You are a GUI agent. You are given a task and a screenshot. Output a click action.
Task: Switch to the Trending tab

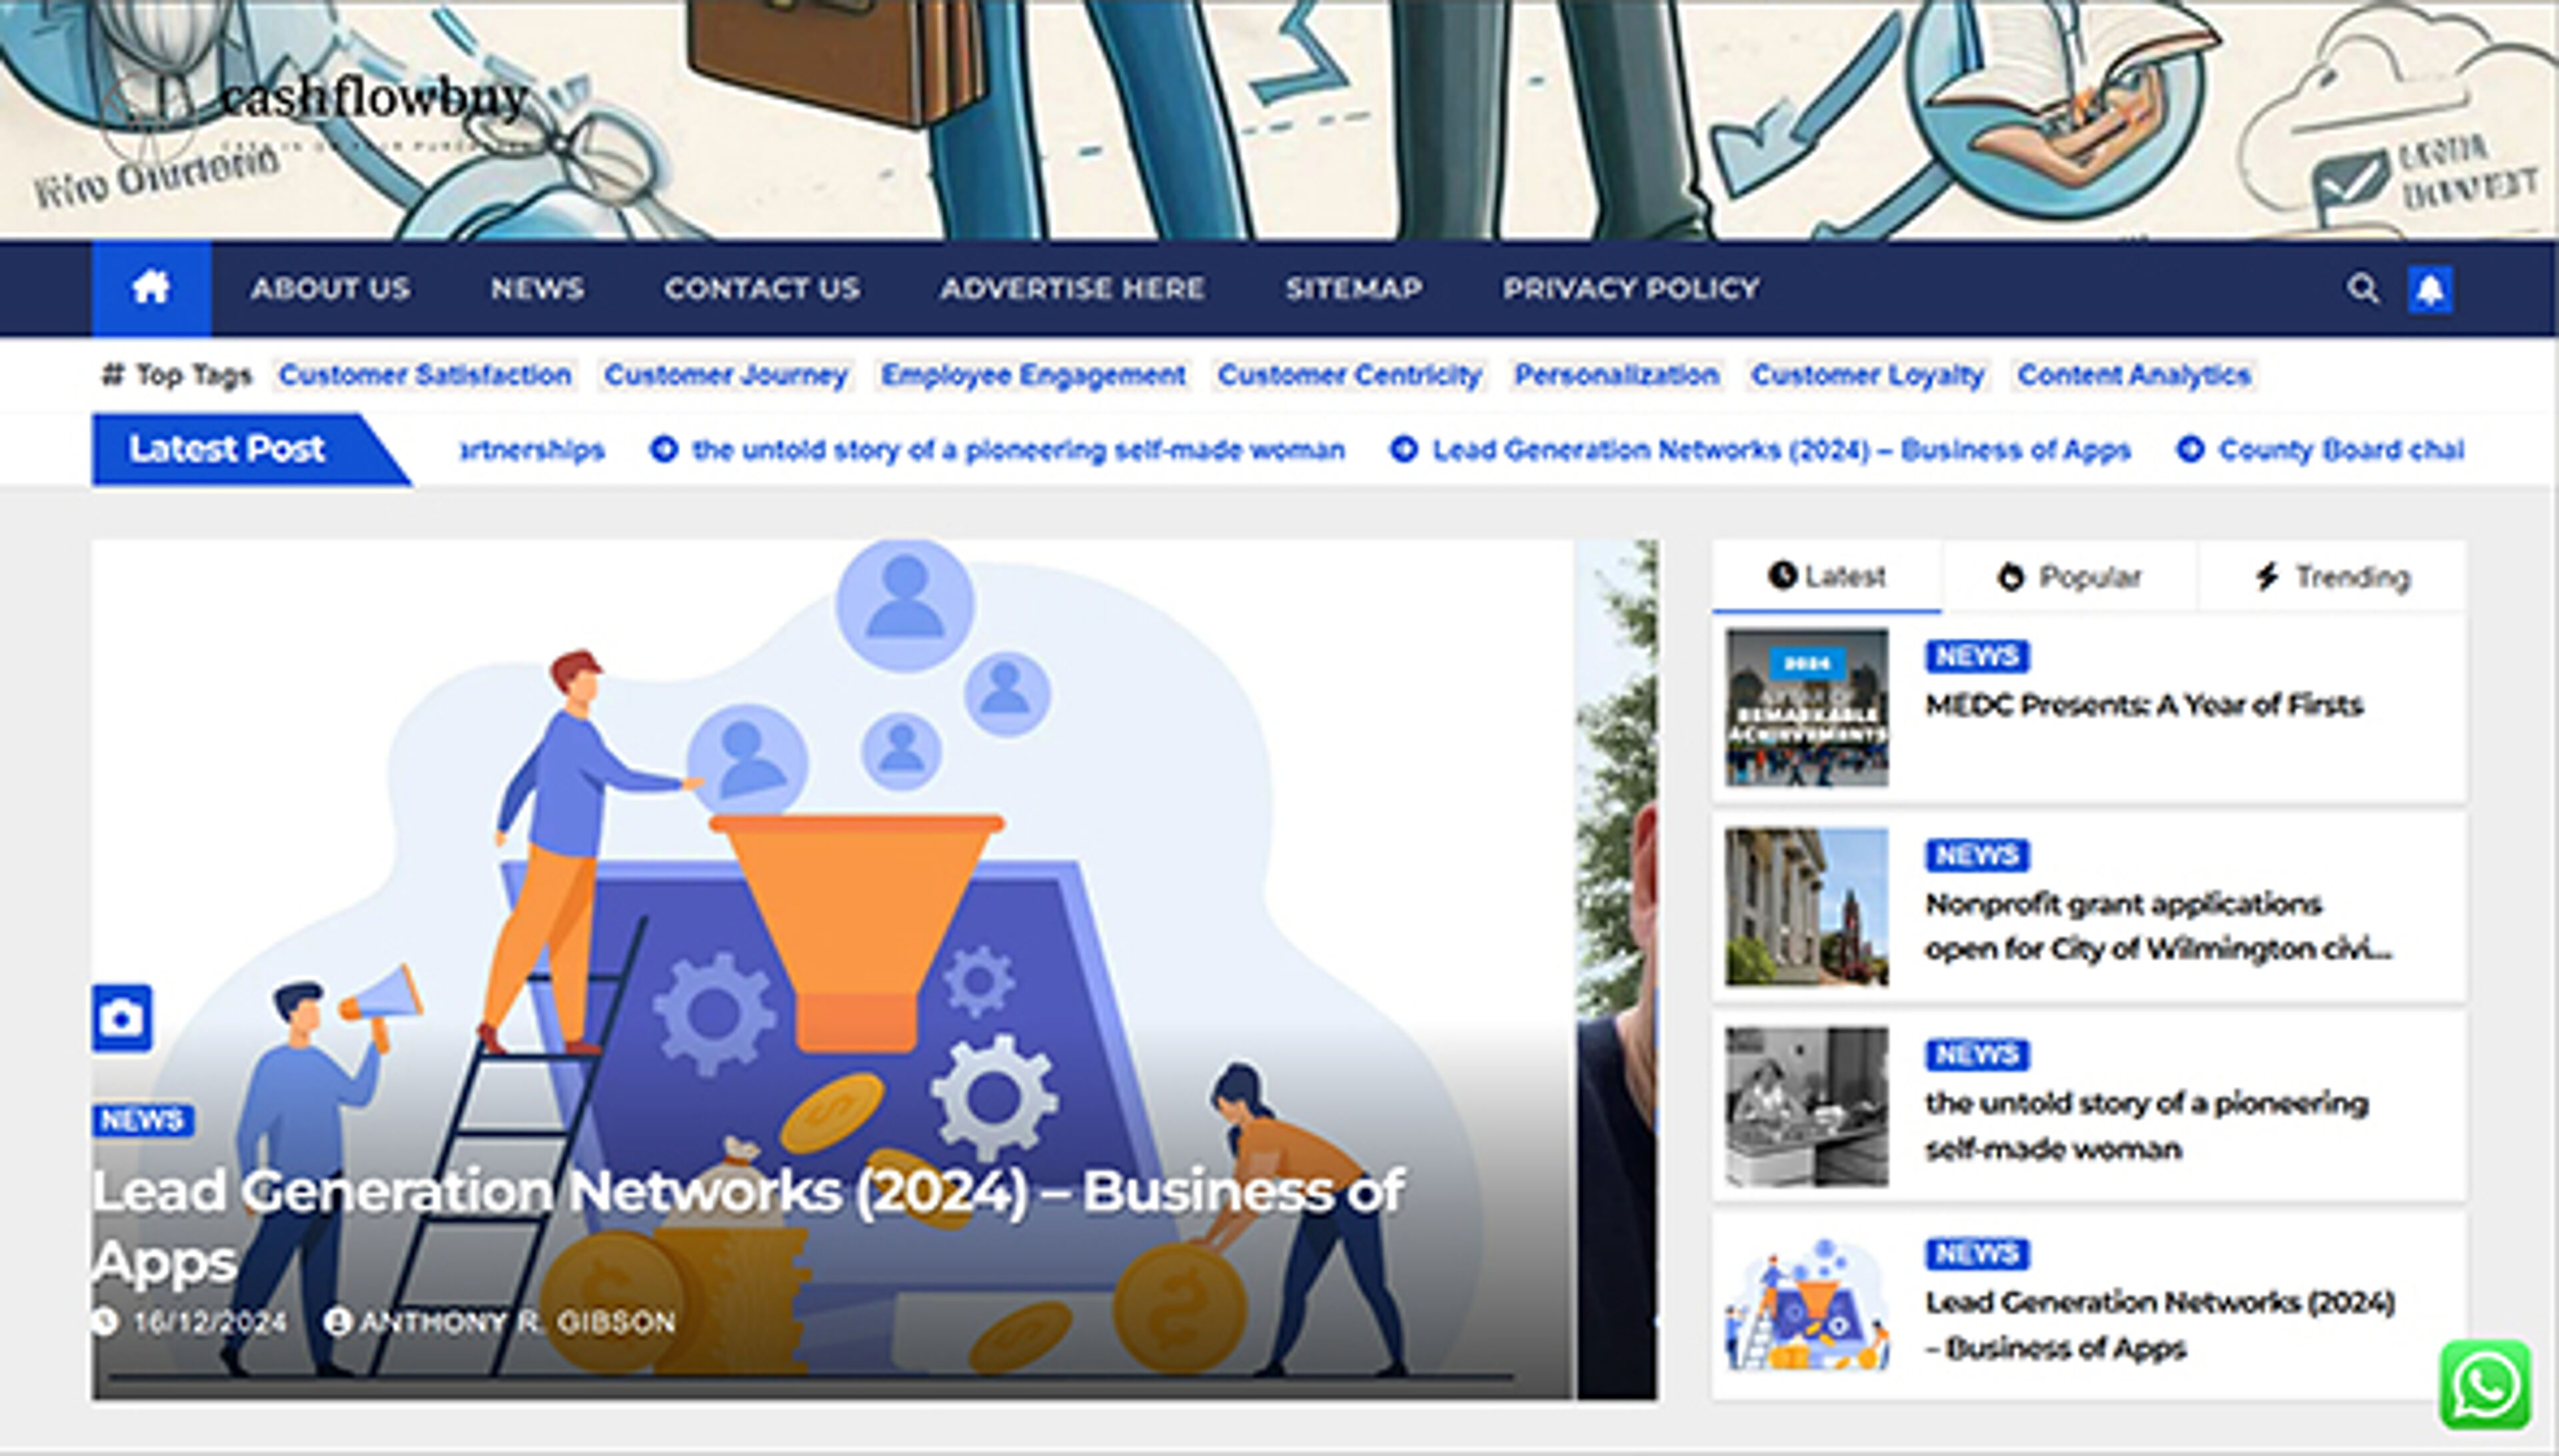[x=2332, y=577]
